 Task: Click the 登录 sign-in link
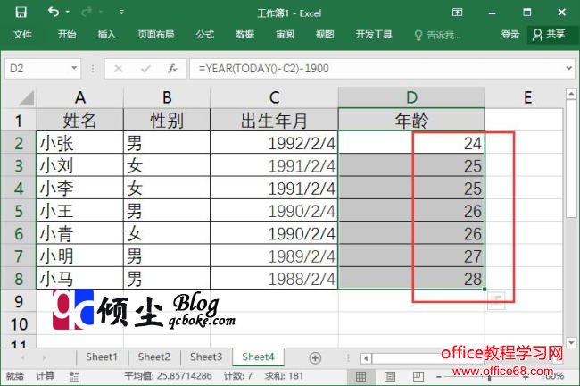[510, 35]
